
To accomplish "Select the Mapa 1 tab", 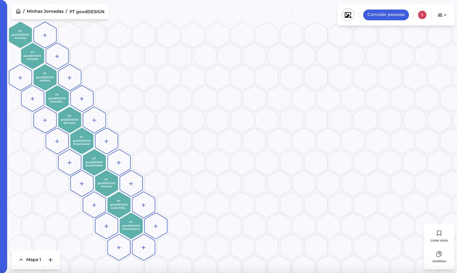I will (34, 260).
